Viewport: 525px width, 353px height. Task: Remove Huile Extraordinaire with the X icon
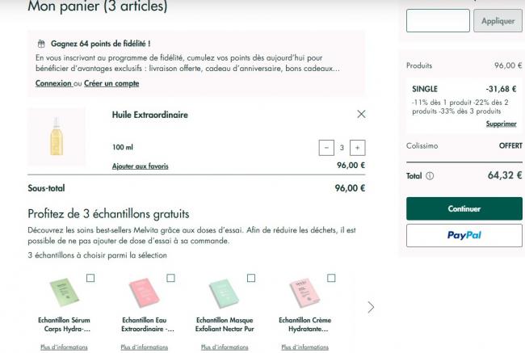pyautogui.click(x=361, y=114)
